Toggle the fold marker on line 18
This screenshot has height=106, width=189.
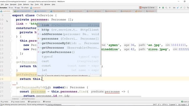click(11, 53)
